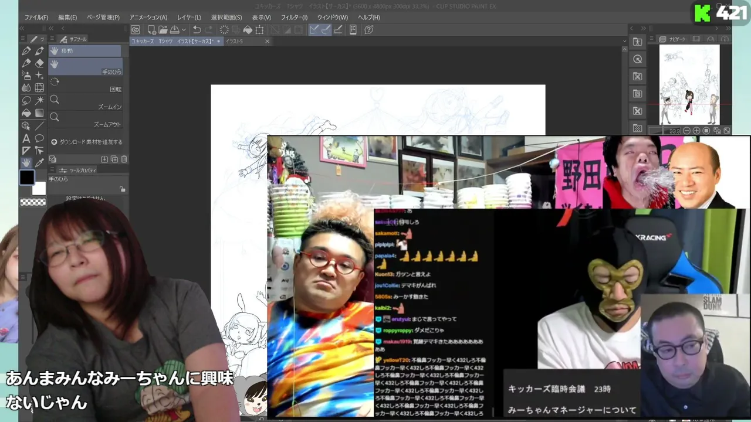
Task: Open CLIP STUDIO launcher icon in command bar
Action: pyautogui.click(x=136, y=30)
